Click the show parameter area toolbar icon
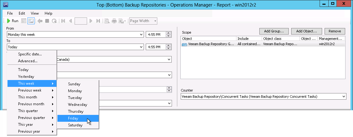The width and height of the screenshot is (353, 137). [31, 21]
